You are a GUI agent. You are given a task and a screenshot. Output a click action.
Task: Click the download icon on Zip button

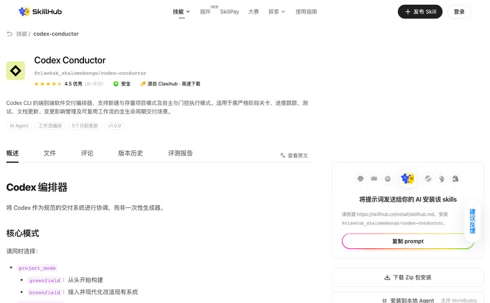coord(387,277)
